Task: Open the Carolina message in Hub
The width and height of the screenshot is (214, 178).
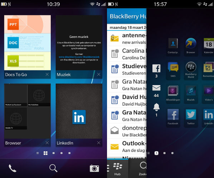Action: (x=127, y=54)
